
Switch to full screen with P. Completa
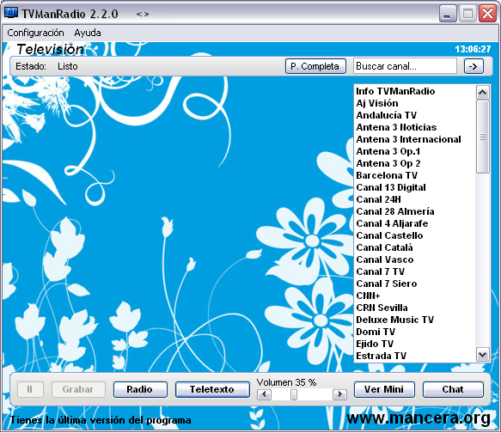(x=315, y=66)
